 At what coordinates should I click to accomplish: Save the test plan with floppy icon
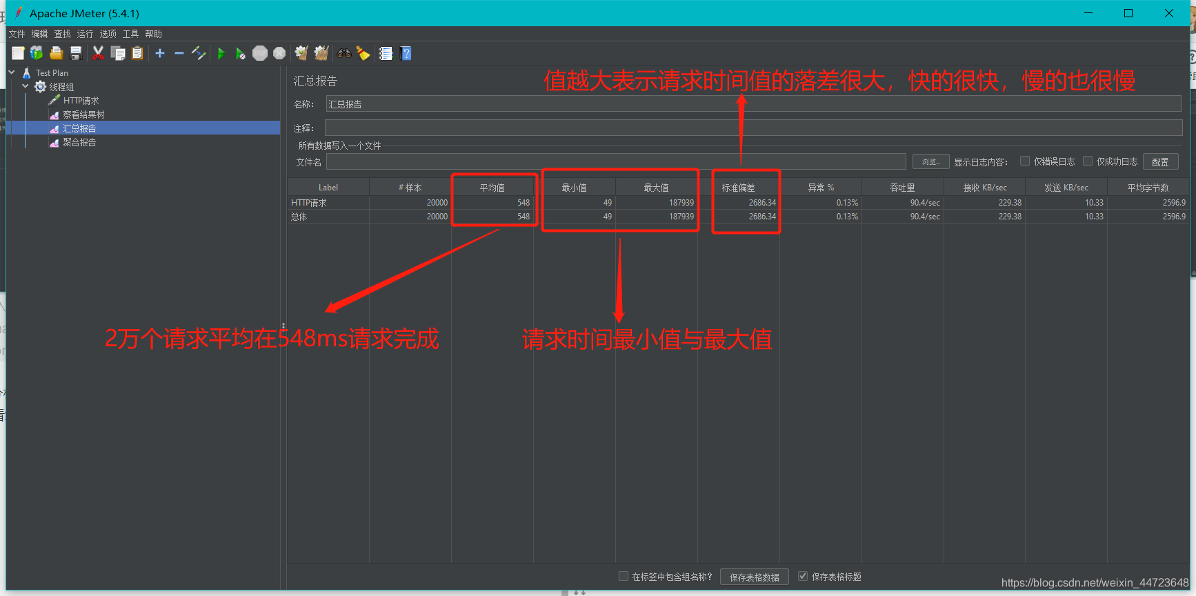pyautogui.click(x=76, y=53)
